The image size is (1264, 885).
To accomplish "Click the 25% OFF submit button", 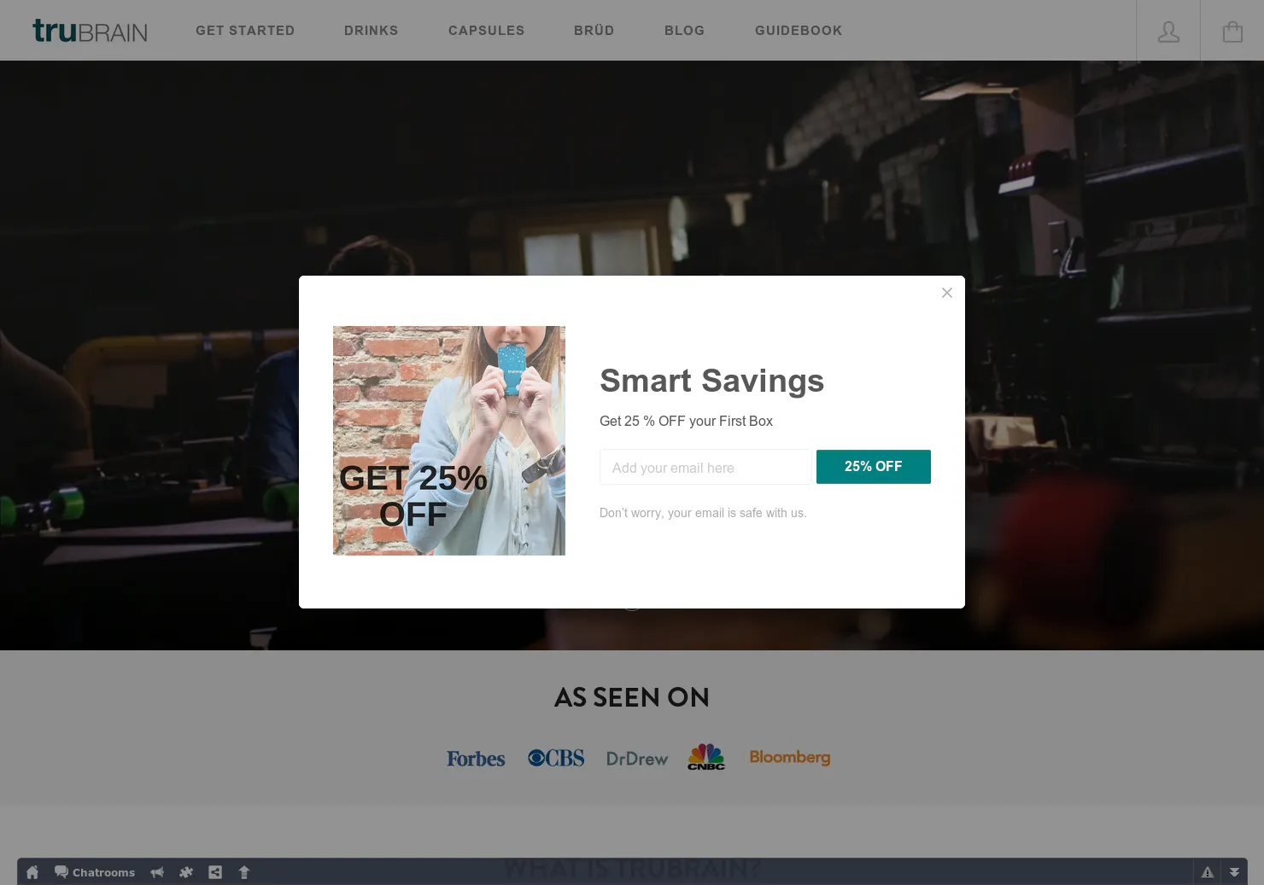I will [874, 467].
